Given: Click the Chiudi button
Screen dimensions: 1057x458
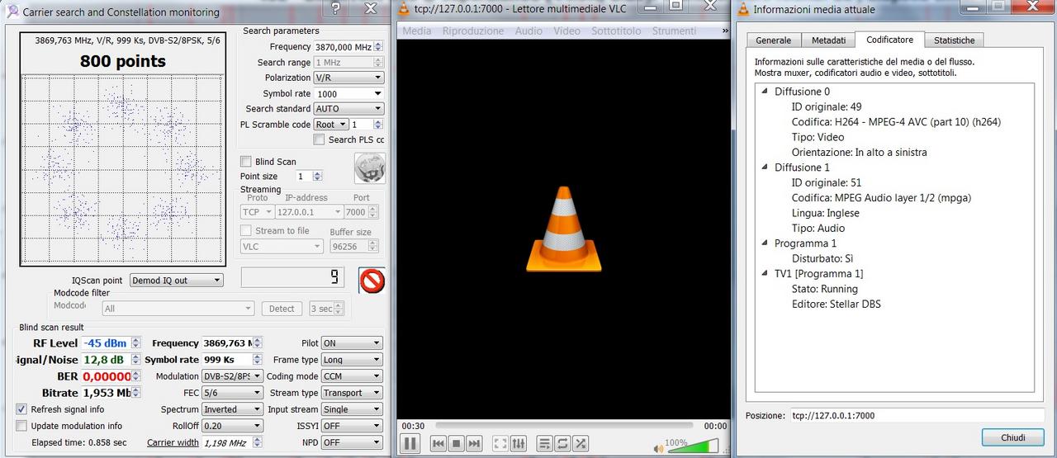Looking at the screenshot, I should [1013, 437].
